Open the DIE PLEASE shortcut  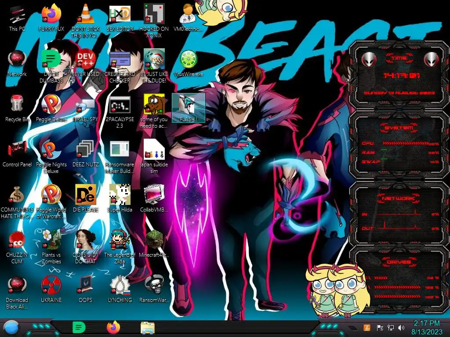(x=86, y=199)
